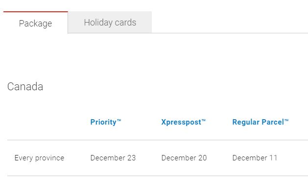Viewport: 308px width, 180px height.
Task: Click the trademark symbol after Regular Parcel
Action: tap(286, 120)
